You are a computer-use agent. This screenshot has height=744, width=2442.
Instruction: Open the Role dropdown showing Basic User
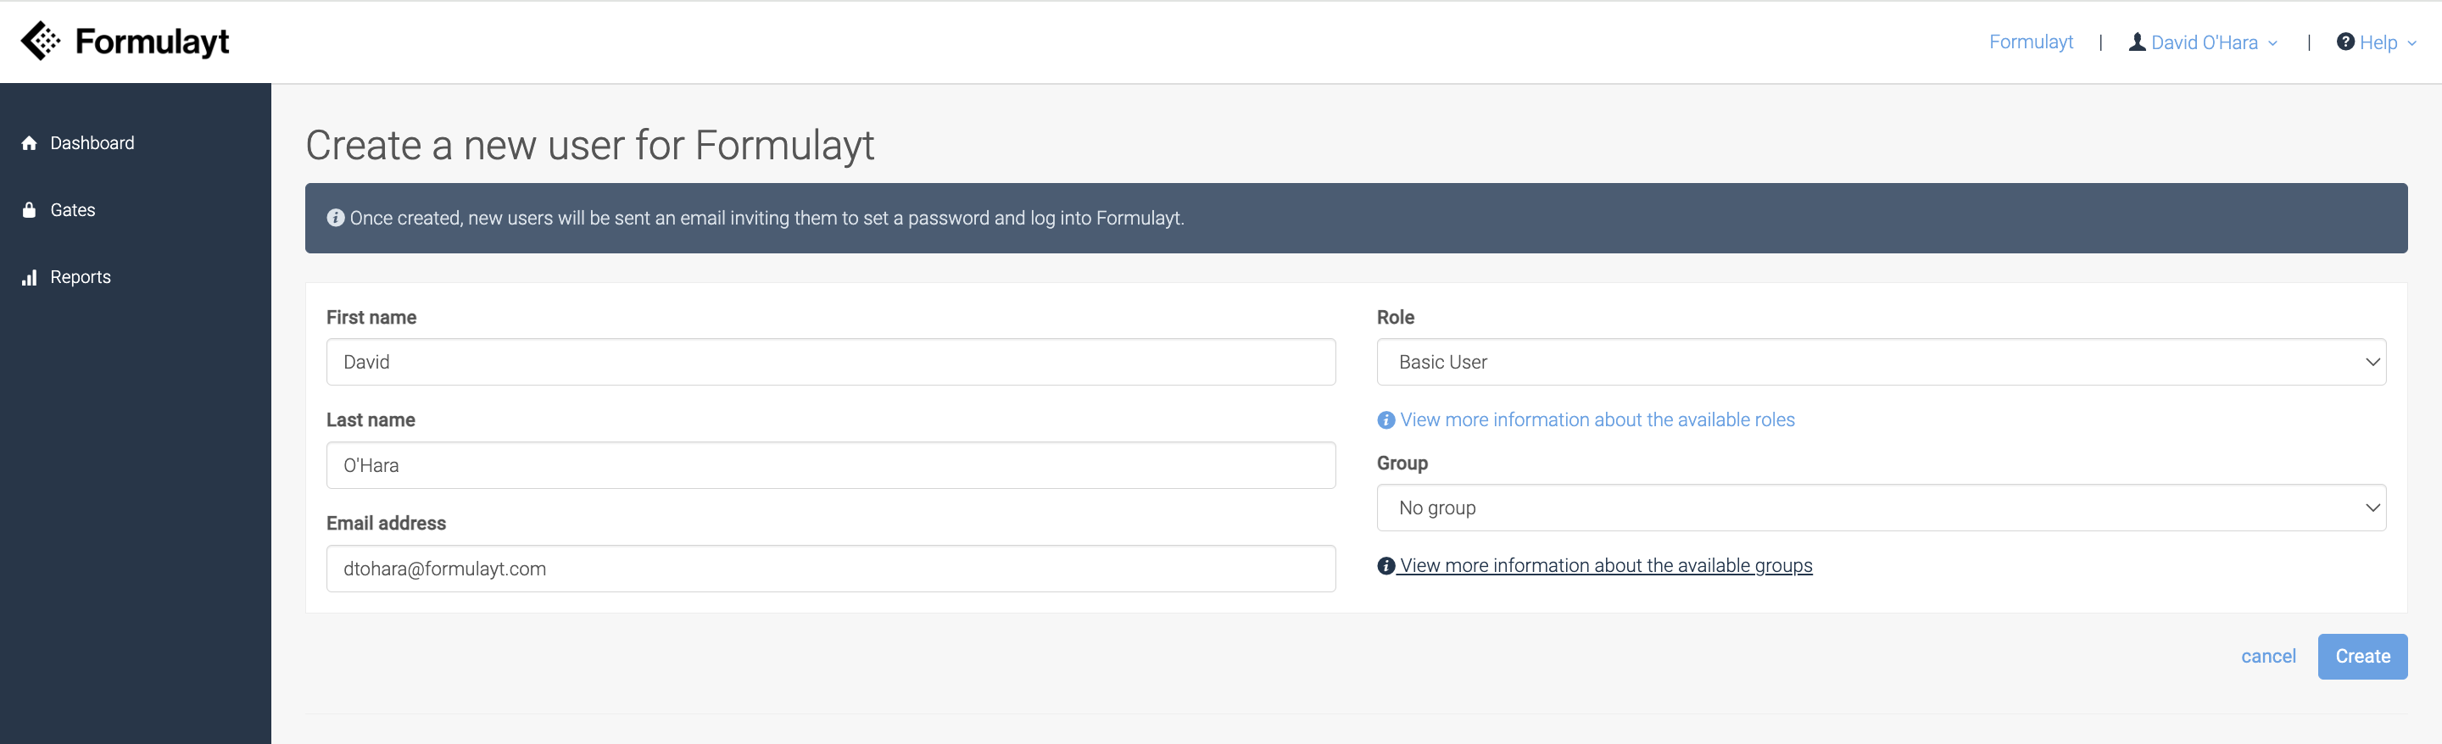[1881, 362]
